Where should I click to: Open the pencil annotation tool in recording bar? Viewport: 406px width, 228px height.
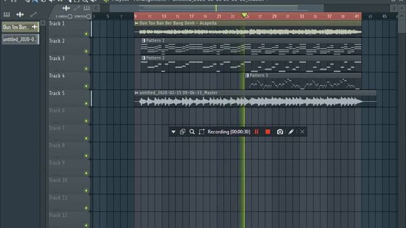(291, 132)
